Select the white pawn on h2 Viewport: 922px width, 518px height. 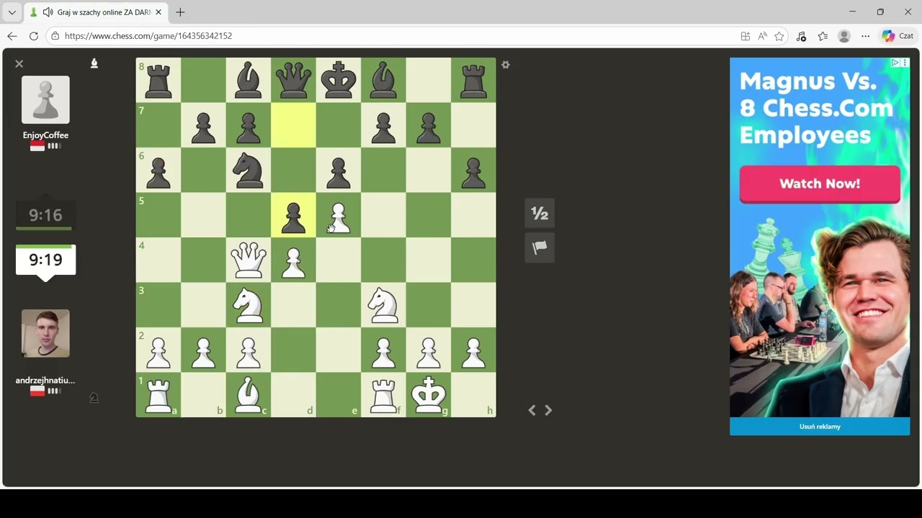coord(473,350)
